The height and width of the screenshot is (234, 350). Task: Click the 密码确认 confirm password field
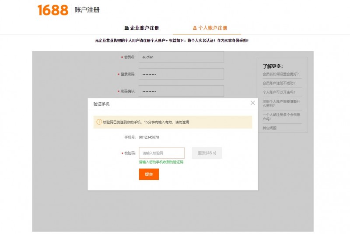tap(181, 91)
